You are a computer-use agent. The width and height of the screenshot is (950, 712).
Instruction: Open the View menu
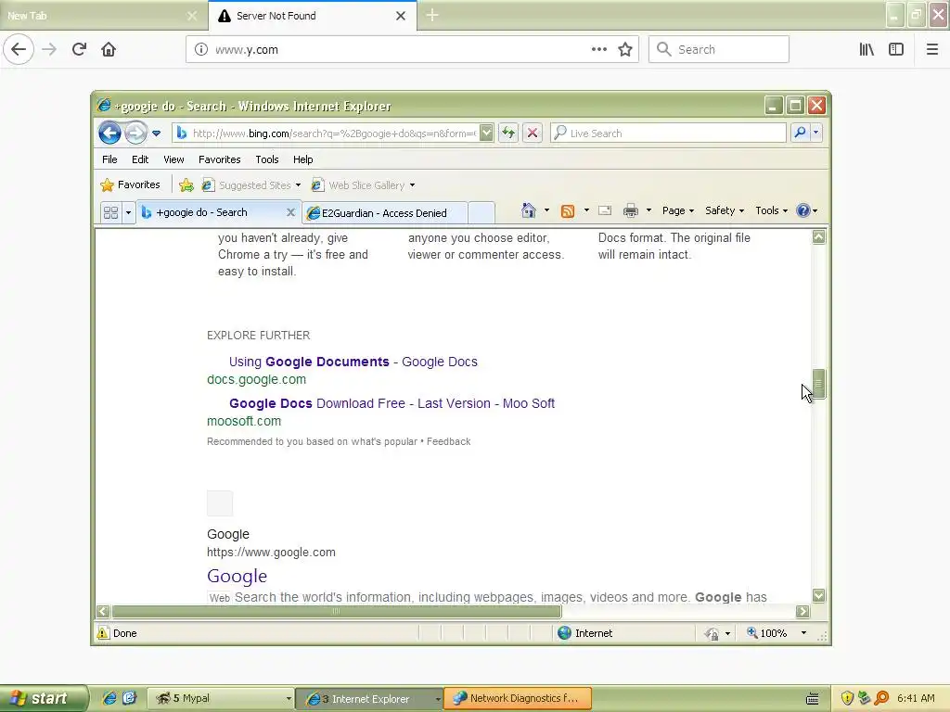tap(173, 159)
